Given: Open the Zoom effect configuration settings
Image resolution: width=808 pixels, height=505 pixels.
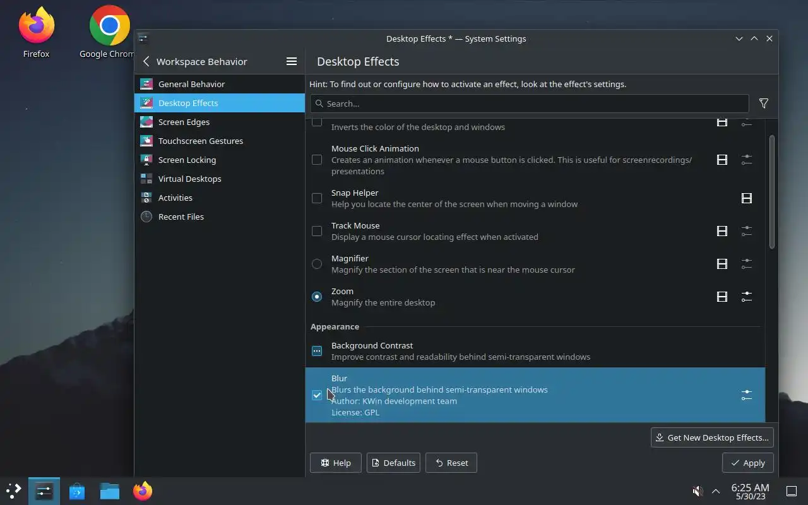Looking at the screenshot, I should click(x=747, y=297).
